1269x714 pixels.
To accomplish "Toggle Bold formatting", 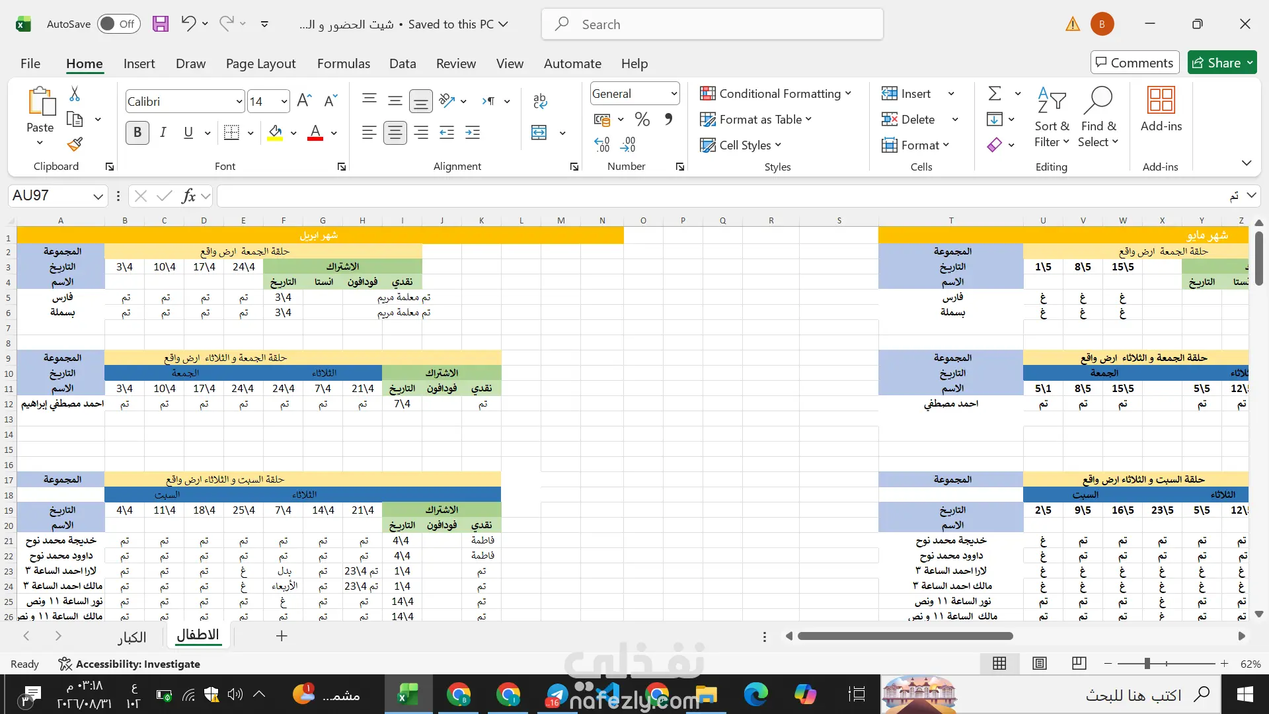I will 137,133.
